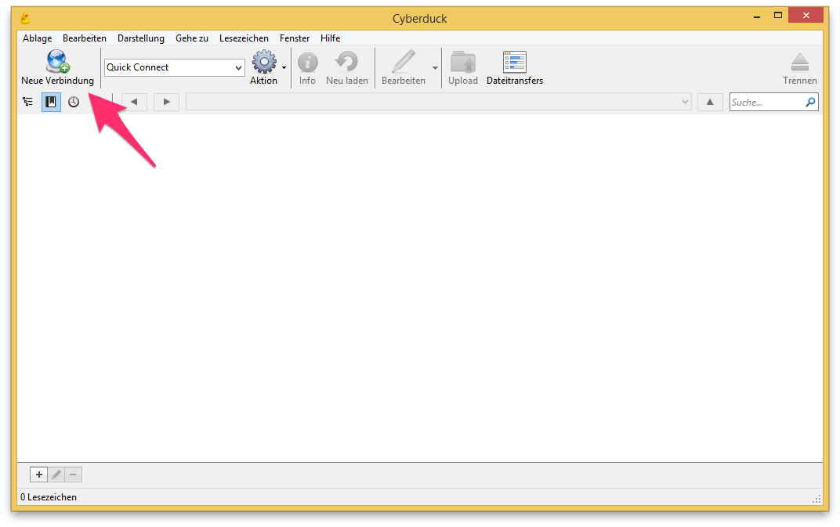Open the Bearbeiten menu in menu bar
The image size is (840, 527).
(84, 38)
